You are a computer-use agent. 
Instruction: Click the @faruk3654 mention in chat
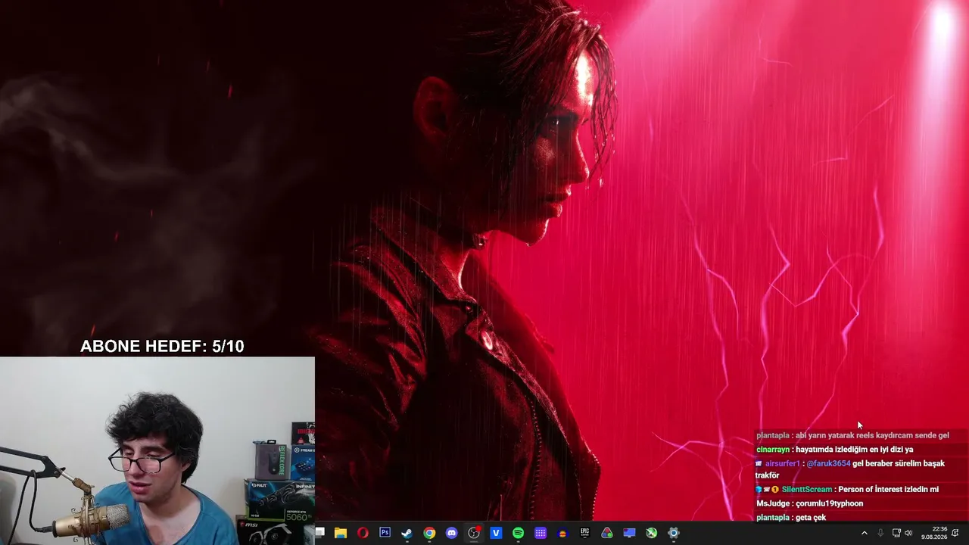pyautogui.click(x=828, y=463)
